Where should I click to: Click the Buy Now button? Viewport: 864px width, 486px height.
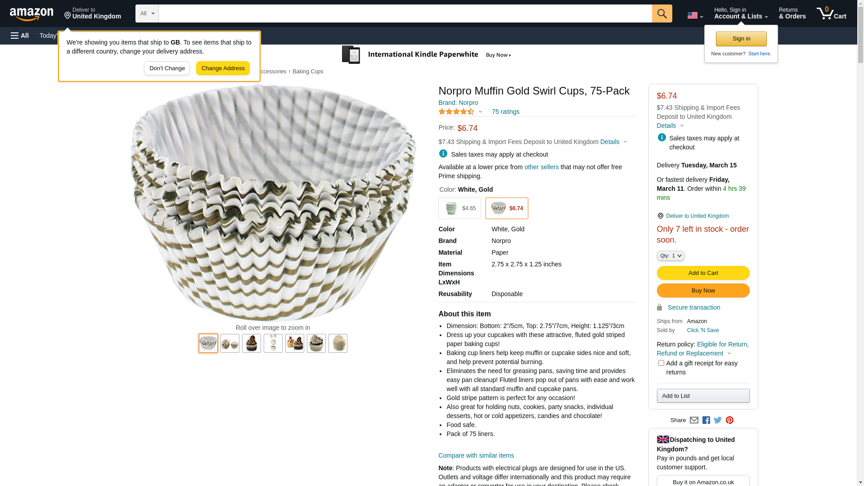click(703, 291)
